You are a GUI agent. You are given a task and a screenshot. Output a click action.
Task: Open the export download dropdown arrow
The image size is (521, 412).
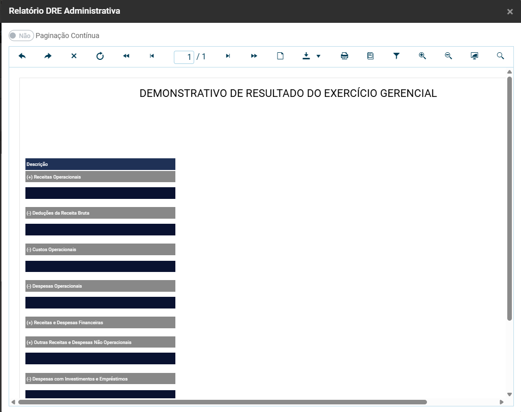318,56
